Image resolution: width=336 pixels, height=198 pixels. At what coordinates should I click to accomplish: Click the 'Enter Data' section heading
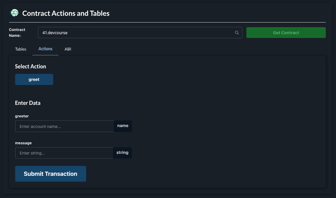(28, 103)
